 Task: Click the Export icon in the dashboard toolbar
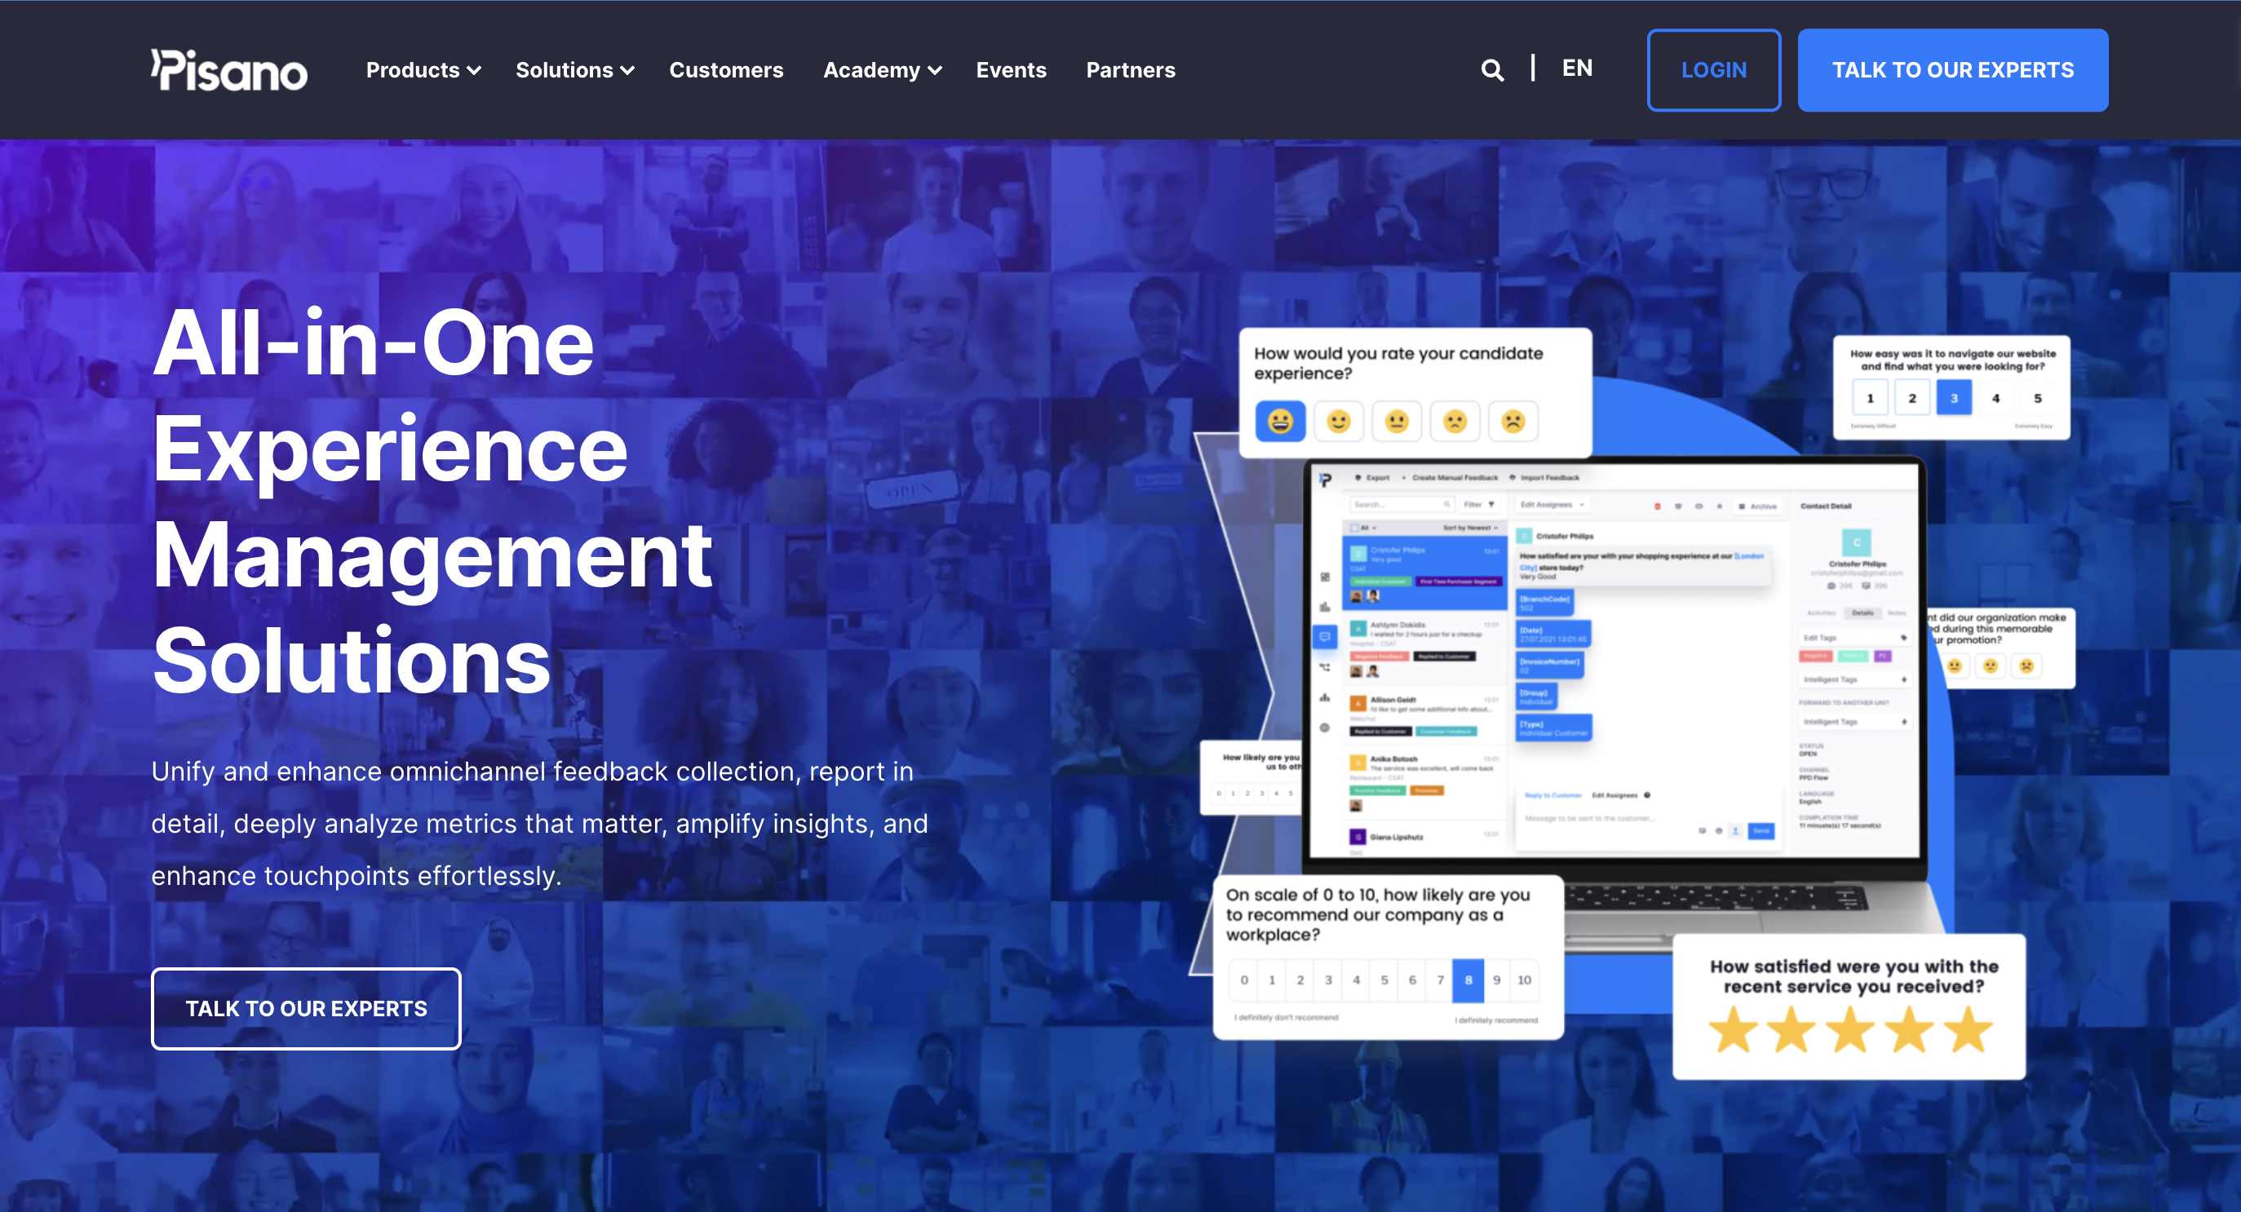coord(1358,478)
